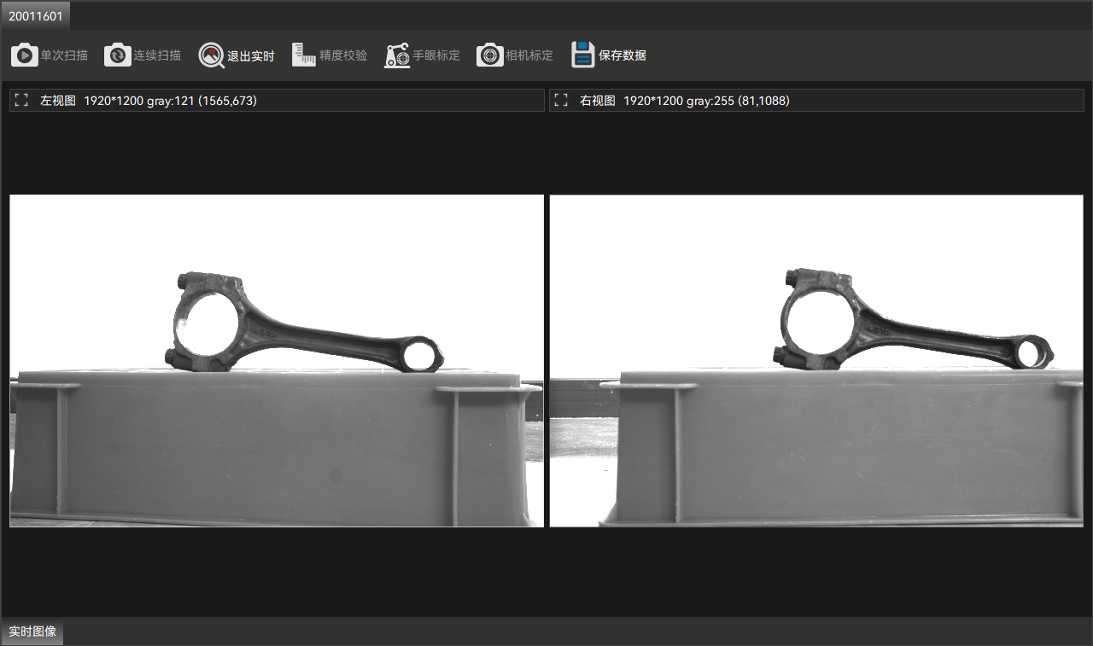This screenshot has width=1093, height=646.
Task: Click the exit live view magnifier icon
Action: (211, 55)
